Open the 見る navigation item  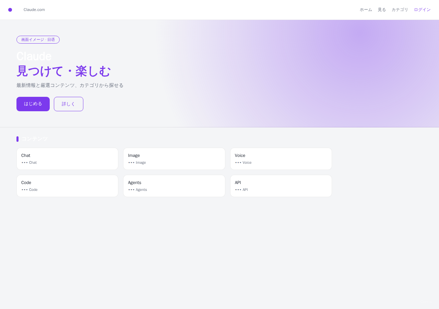click(382, 10)
